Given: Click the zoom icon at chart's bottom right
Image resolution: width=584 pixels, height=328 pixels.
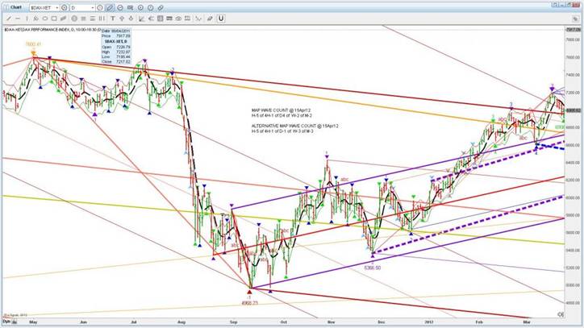Looking at the screenshot, I should point(561,313).
